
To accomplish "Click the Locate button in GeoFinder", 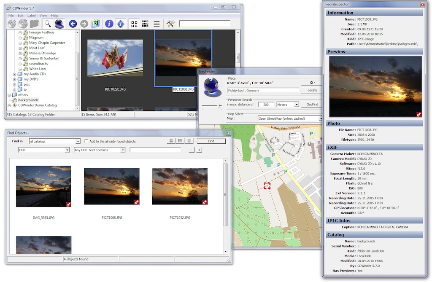I will [x=312, y=90].
